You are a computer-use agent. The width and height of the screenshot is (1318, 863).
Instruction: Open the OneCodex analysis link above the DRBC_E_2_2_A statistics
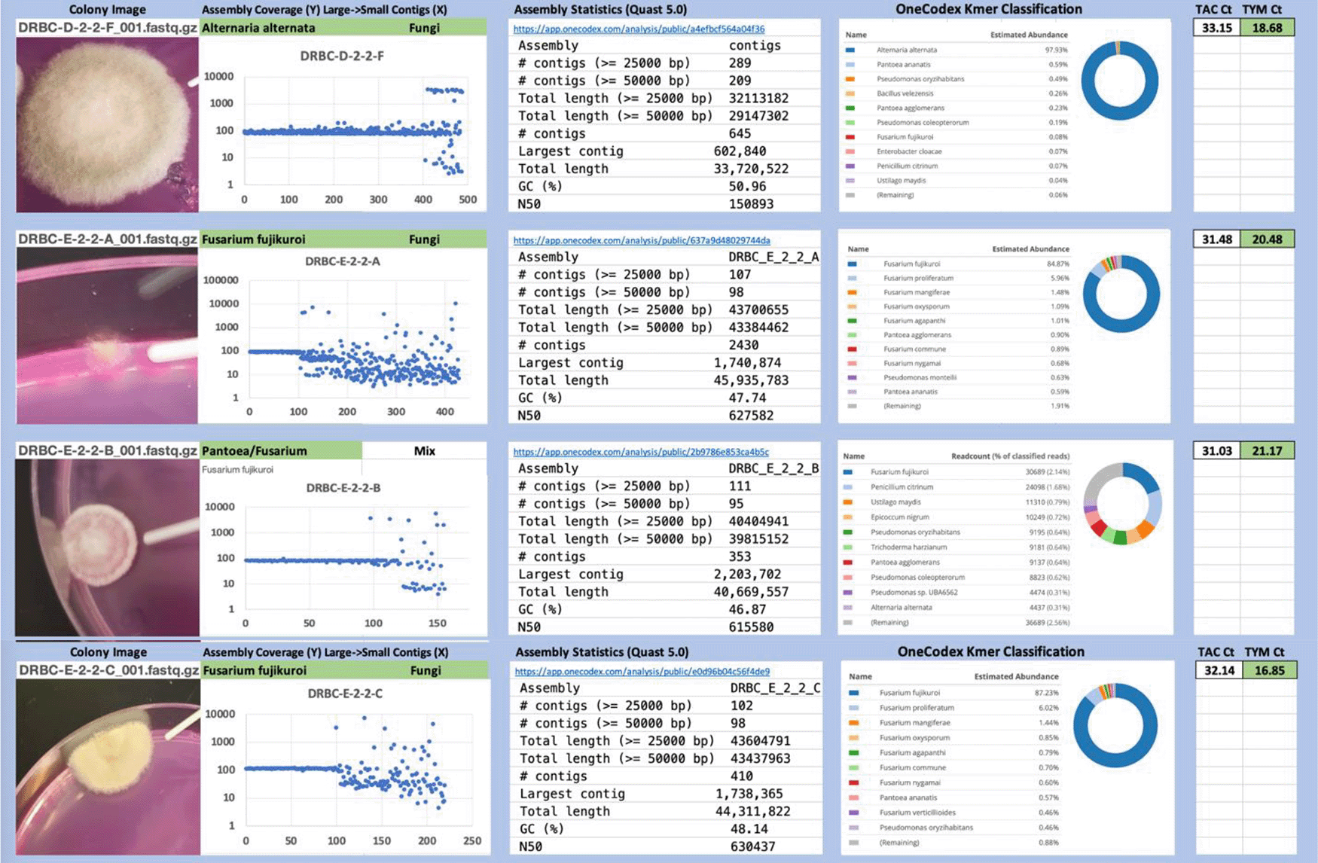click(x=641, y=240)
